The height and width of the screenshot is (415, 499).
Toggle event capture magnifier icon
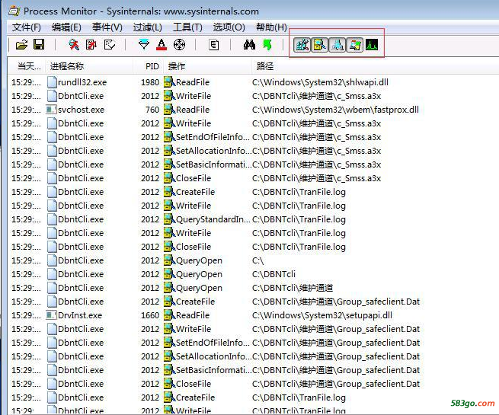point(74,45)
